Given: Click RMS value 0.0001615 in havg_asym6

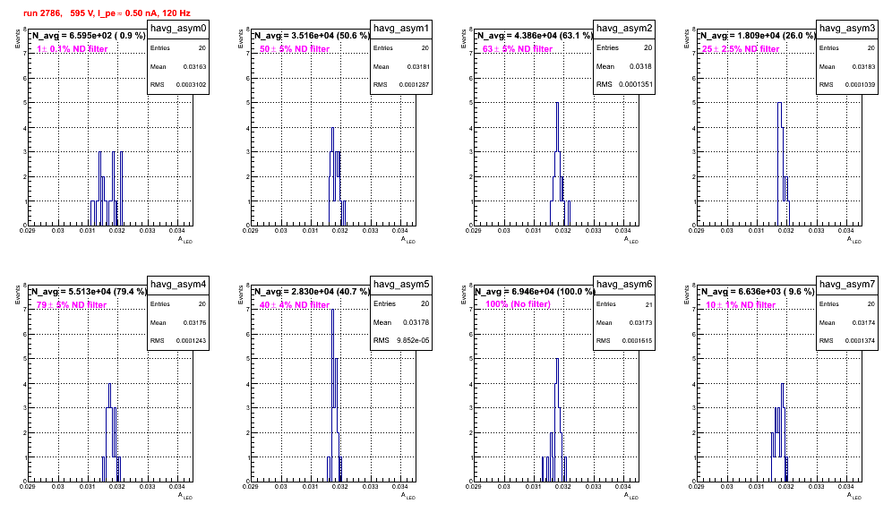Looking at the screenshot, I should click(637, 340).
